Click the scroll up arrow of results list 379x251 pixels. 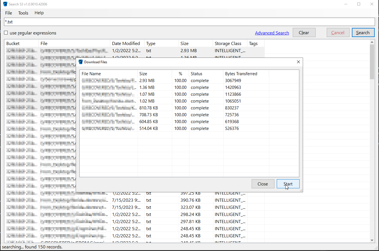[372, 42]
